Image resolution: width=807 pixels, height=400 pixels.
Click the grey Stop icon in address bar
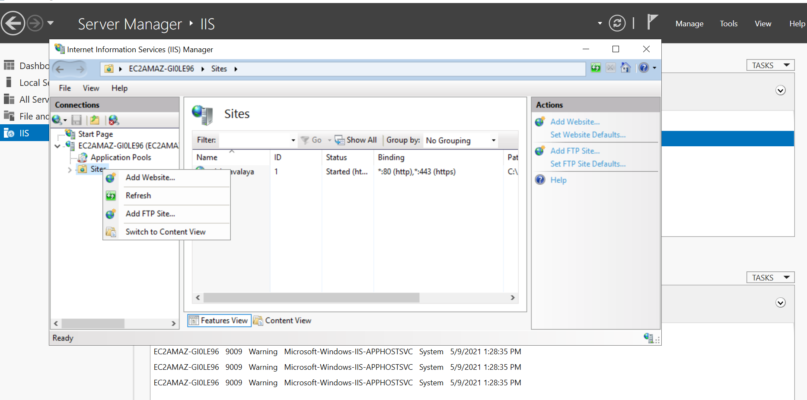tap(611, 68)
